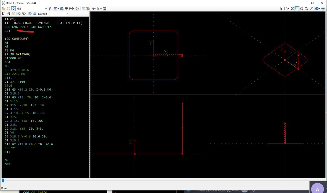Image resolution: width=327 pixels, height=193 pixels.
Task: Click the purple "A" avatar circle
Action: point(318,189)
